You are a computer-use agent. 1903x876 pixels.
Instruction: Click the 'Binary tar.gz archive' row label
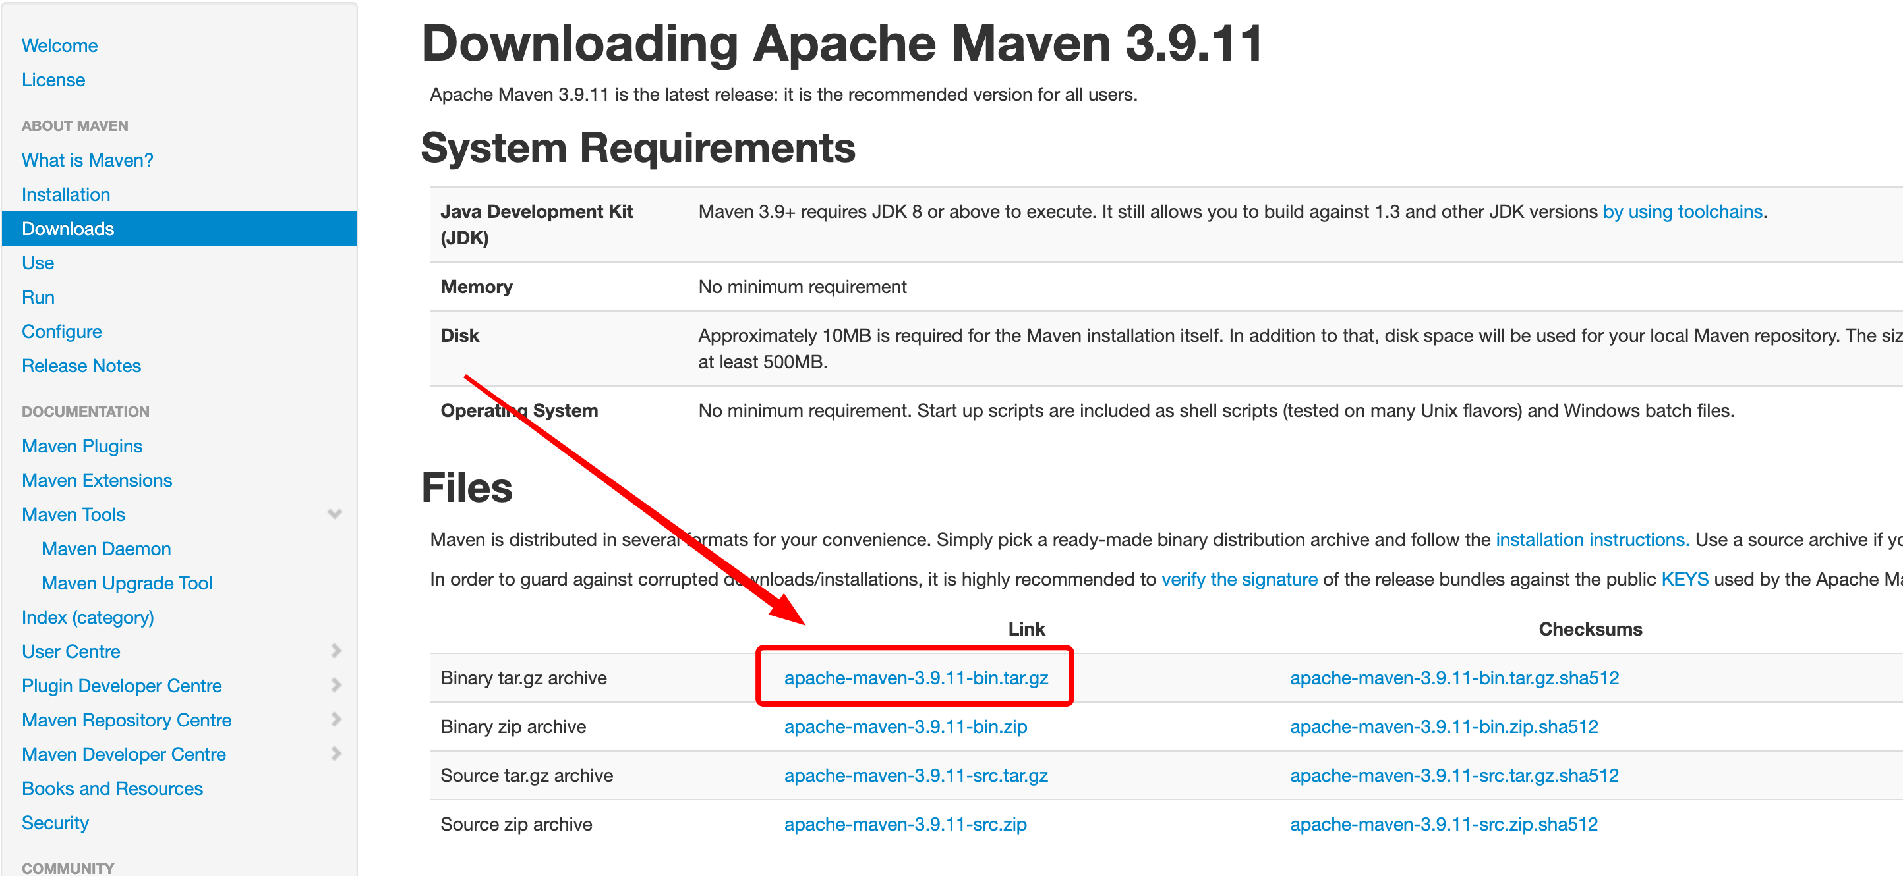(x=524, y=678)
